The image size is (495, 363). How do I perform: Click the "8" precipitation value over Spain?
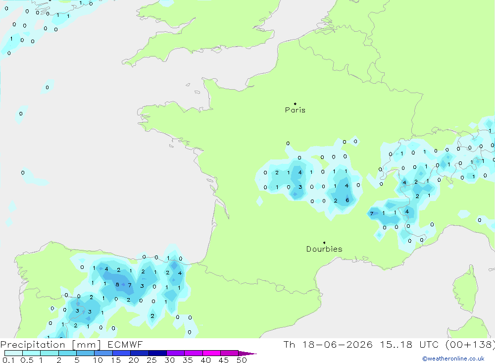click(117, 284)
